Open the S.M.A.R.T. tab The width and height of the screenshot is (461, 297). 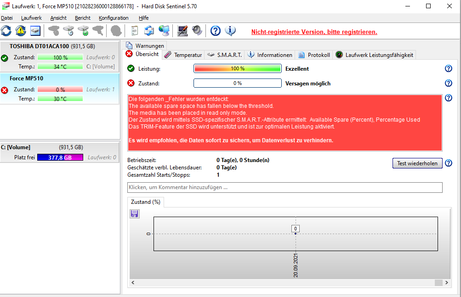[x=224, y=55]
